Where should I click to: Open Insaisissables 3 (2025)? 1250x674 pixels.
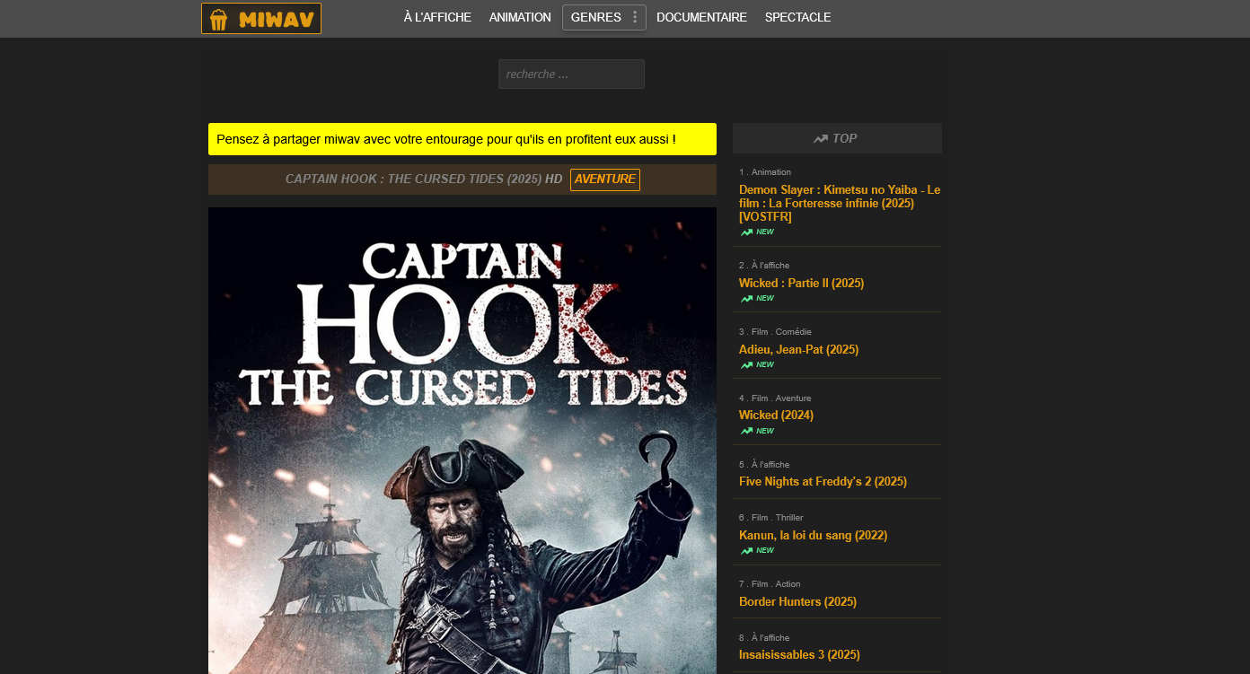click(799, 654)
